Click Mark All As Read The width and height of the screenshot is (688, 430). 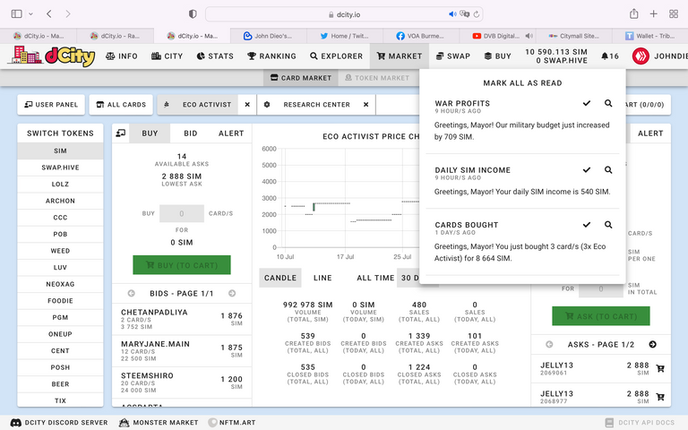click(x=522, y=83)
